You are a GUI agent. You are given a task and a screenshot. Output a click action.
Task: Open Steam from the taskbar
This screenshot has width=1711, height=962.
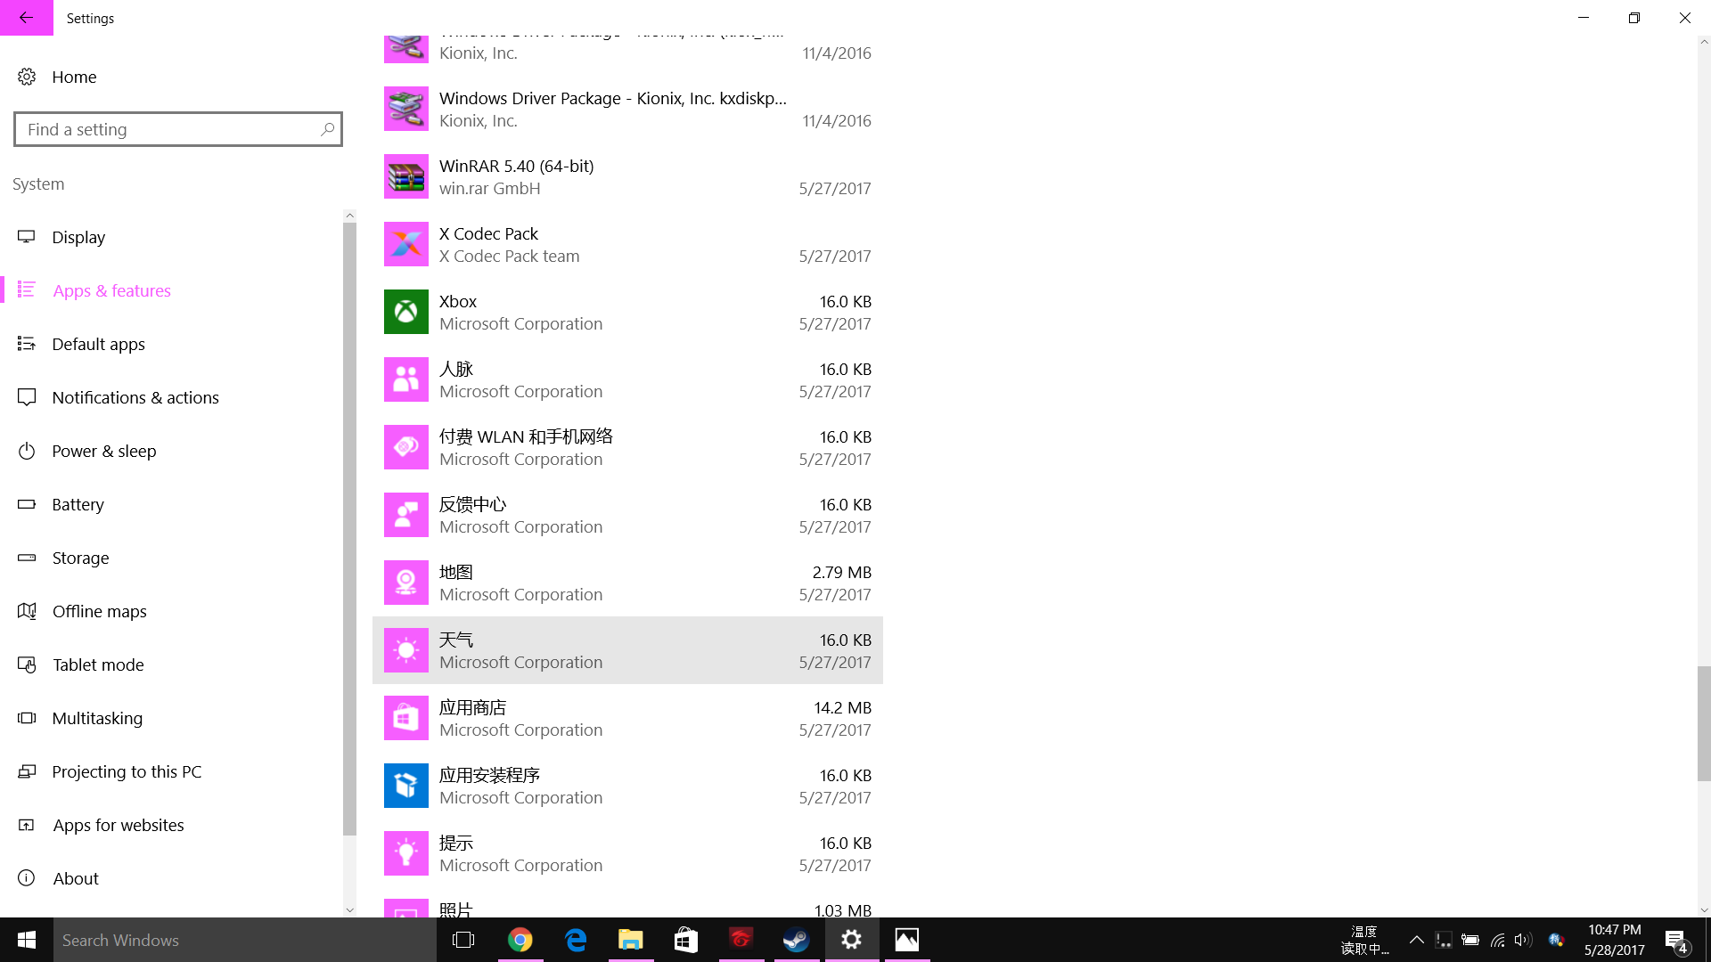tap(796, 940)
